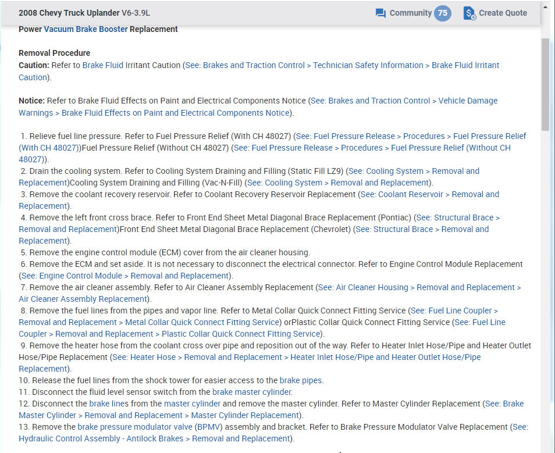Viewport: 555px width, 453px height.
Task: Open master cylinder link in step 12
Action: [x=192, y=404]
